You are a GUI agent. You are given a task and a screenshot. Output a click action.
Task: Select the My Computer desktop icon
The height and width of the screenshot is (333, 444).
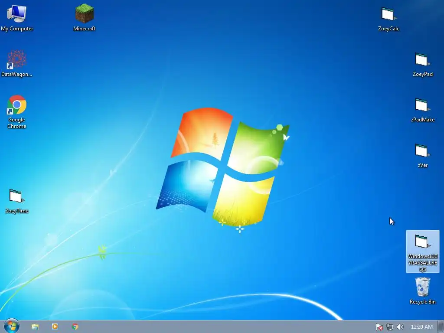pyautogui.click(x=17, y=17)
